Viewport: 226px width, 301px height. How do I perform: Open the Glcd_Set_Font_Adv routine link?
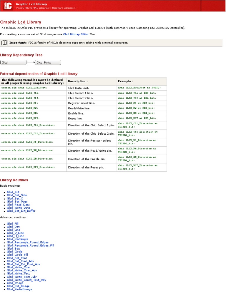click(20, 261)
